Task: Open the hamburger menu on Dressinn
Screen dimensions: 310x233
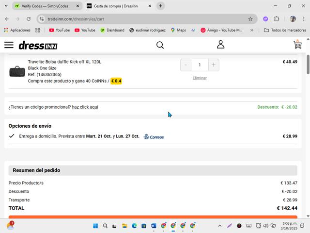Action: tap(9, 45)
